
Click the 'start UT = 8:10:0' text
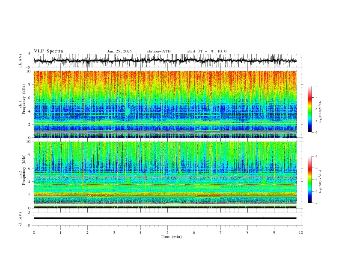tap(207, 51)
